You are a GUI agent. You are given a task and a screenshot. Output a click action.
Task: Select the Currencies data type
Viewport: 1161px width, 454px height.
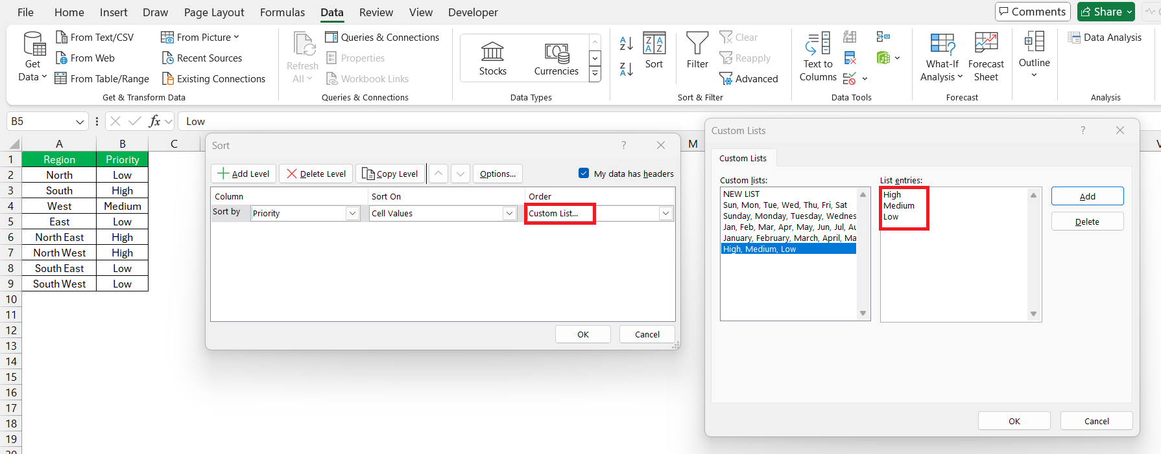tap(557, 58)
